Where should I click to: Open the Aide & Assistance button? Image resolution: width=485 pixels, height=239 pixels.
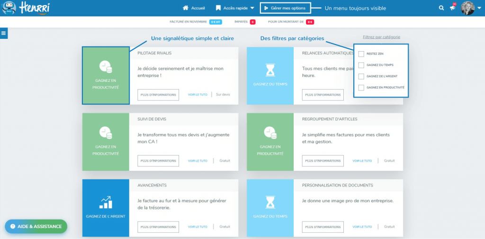click(36, 226)
